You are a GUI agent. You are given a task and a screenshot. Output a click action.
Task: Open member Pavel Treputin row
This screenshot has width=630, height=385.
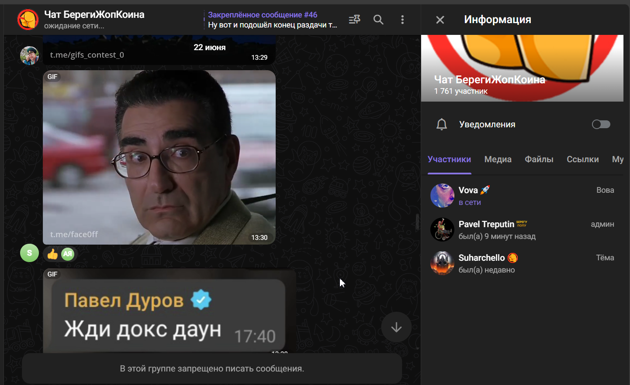click(x=522, y=230)
